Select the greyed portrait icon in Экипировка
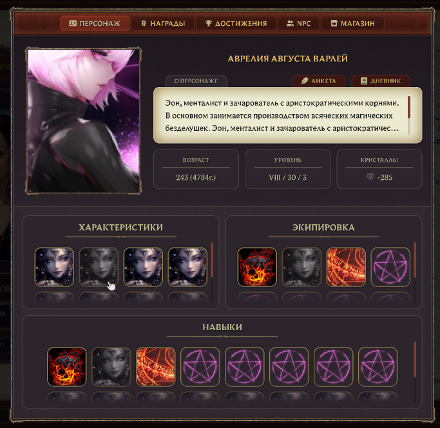Screen dimensions: 440x428 pyautogui.click(x=301, y=267)
